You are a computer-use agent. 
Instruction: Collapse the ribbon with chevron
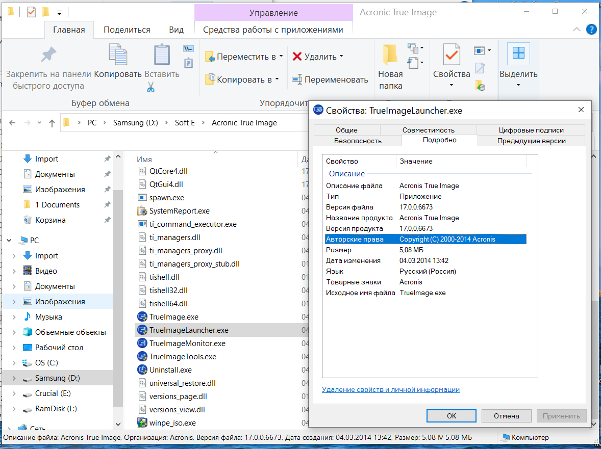(577, 30)
